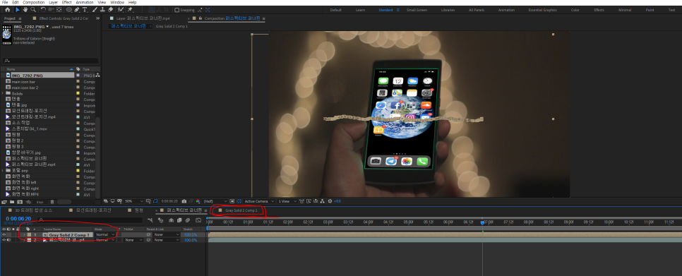Open Parent None dropdown for layer 1
This screenshot has height=276, width=682.
pyautogui.click(x=167, y=235)
